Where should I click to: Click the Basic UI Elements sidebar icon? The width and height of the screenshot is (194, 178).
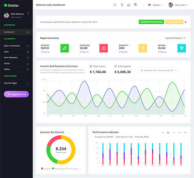click(28, 46)
